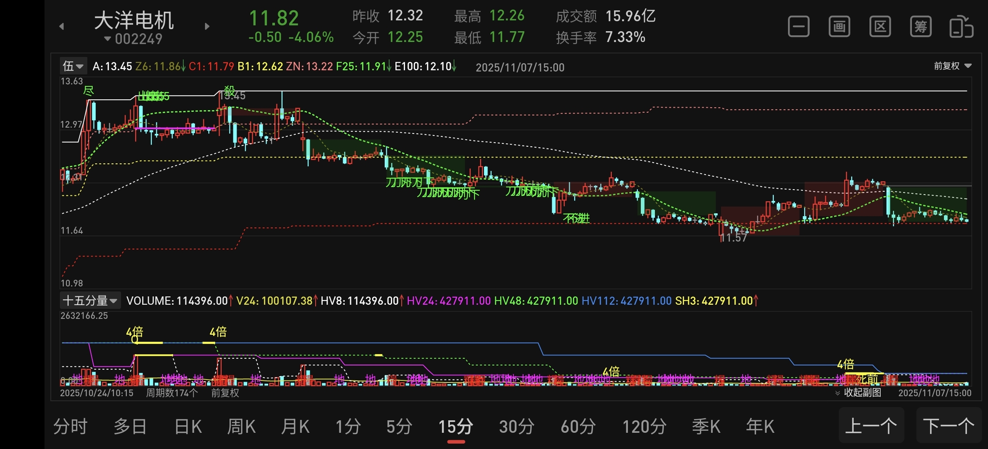Switch to the 日K tab
Image resolution: width=988 pixels, height=449 pixels.
[188, 427]
